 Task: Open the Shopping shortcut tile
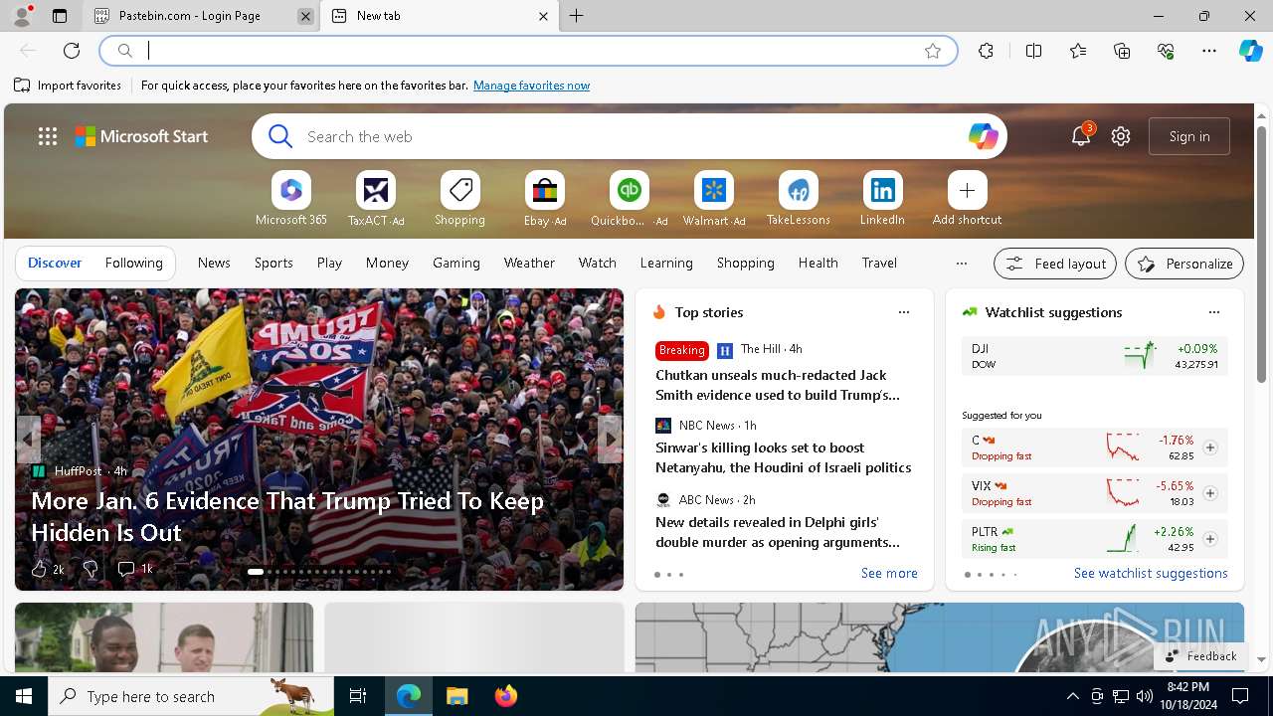click(x=459, y=199)
